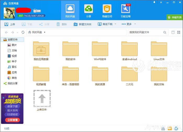
Task: Click the VIP crown badge
Action: click(37, 11)
